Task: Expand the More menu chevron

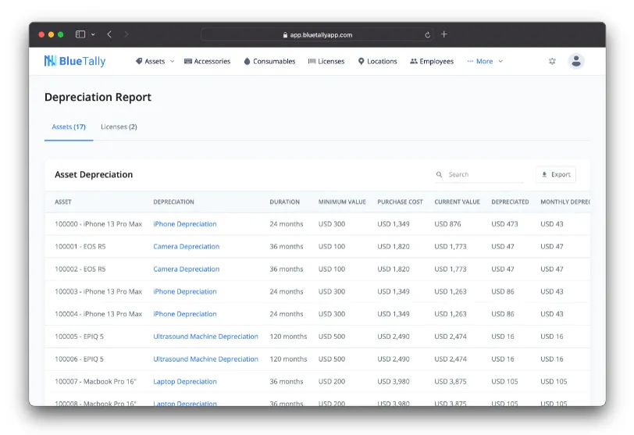Action: [x=500, y=62]
